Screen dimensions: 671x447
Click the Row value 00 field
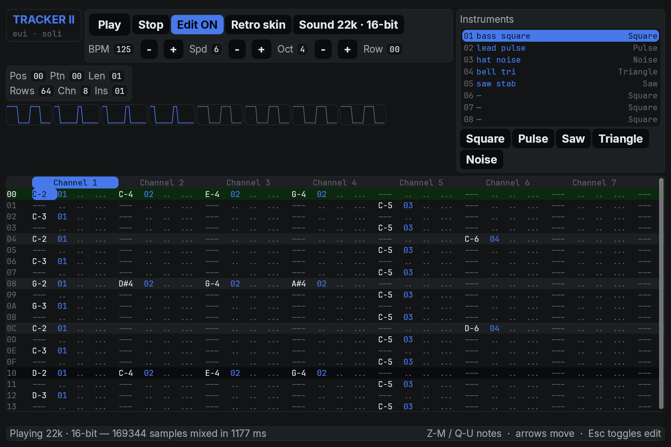(394, 49)
